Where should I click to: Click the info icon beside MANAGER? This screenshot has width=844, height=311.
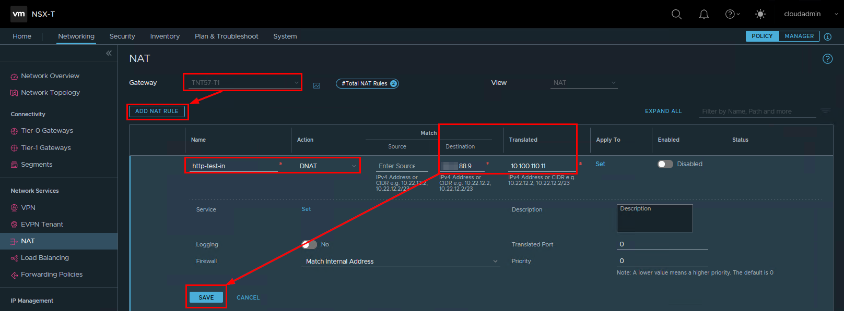[827, 36]
